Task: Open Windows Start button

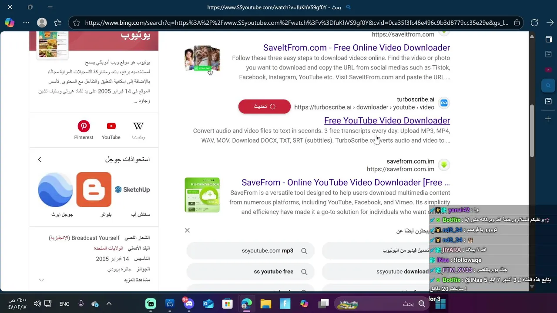Action: click(x=440, y=304)
